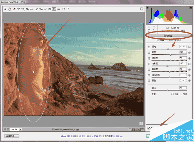
Task: Select the Hand tool
Action: [x=9, y=9]
